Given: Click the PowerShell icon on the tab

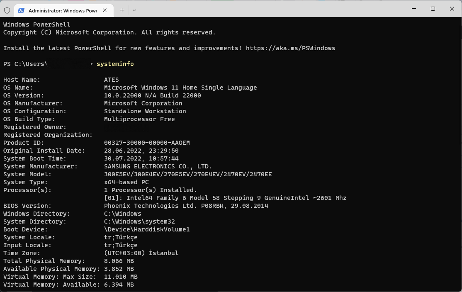Looking at the screenshot, I should tap(21, 10).
